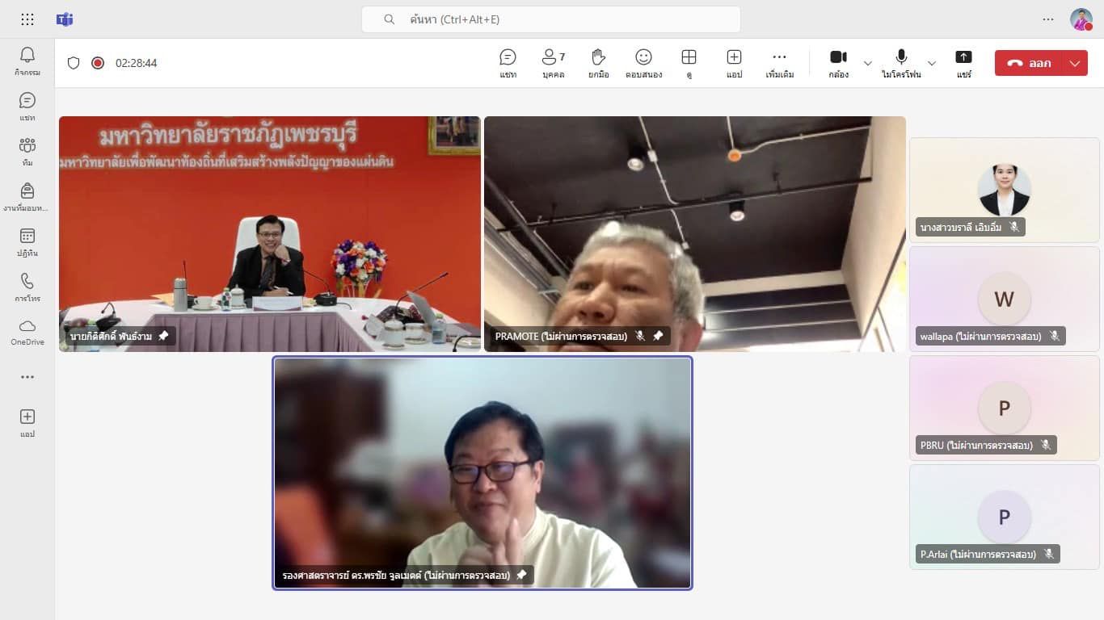The width and height of the screenshot is (1104, 620).
Task: Open the Share screen tray
Action: tap(963, 63)
